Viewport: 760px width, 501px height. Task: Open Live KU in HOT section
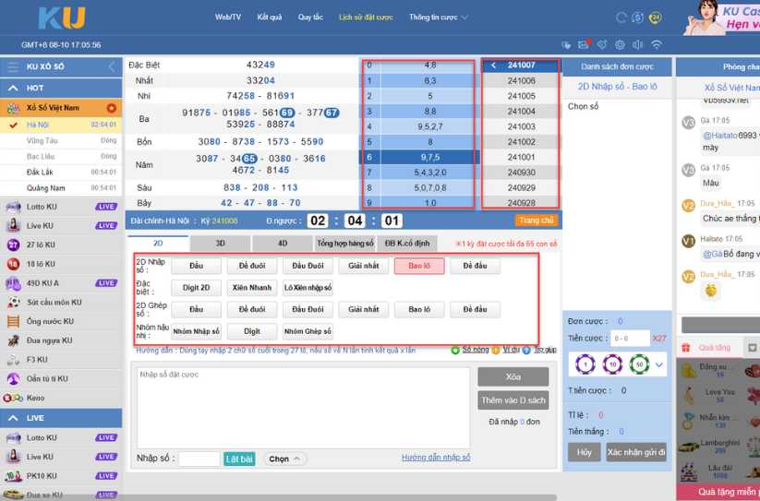[x=61, y=225]
